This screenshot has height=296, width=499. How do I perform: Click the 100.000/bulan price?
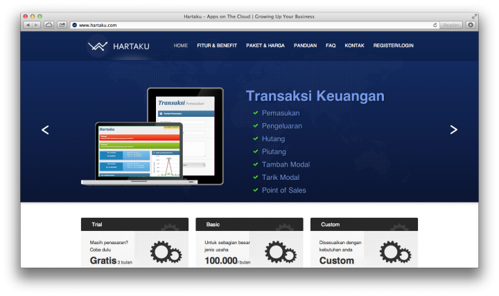[227, 261]
